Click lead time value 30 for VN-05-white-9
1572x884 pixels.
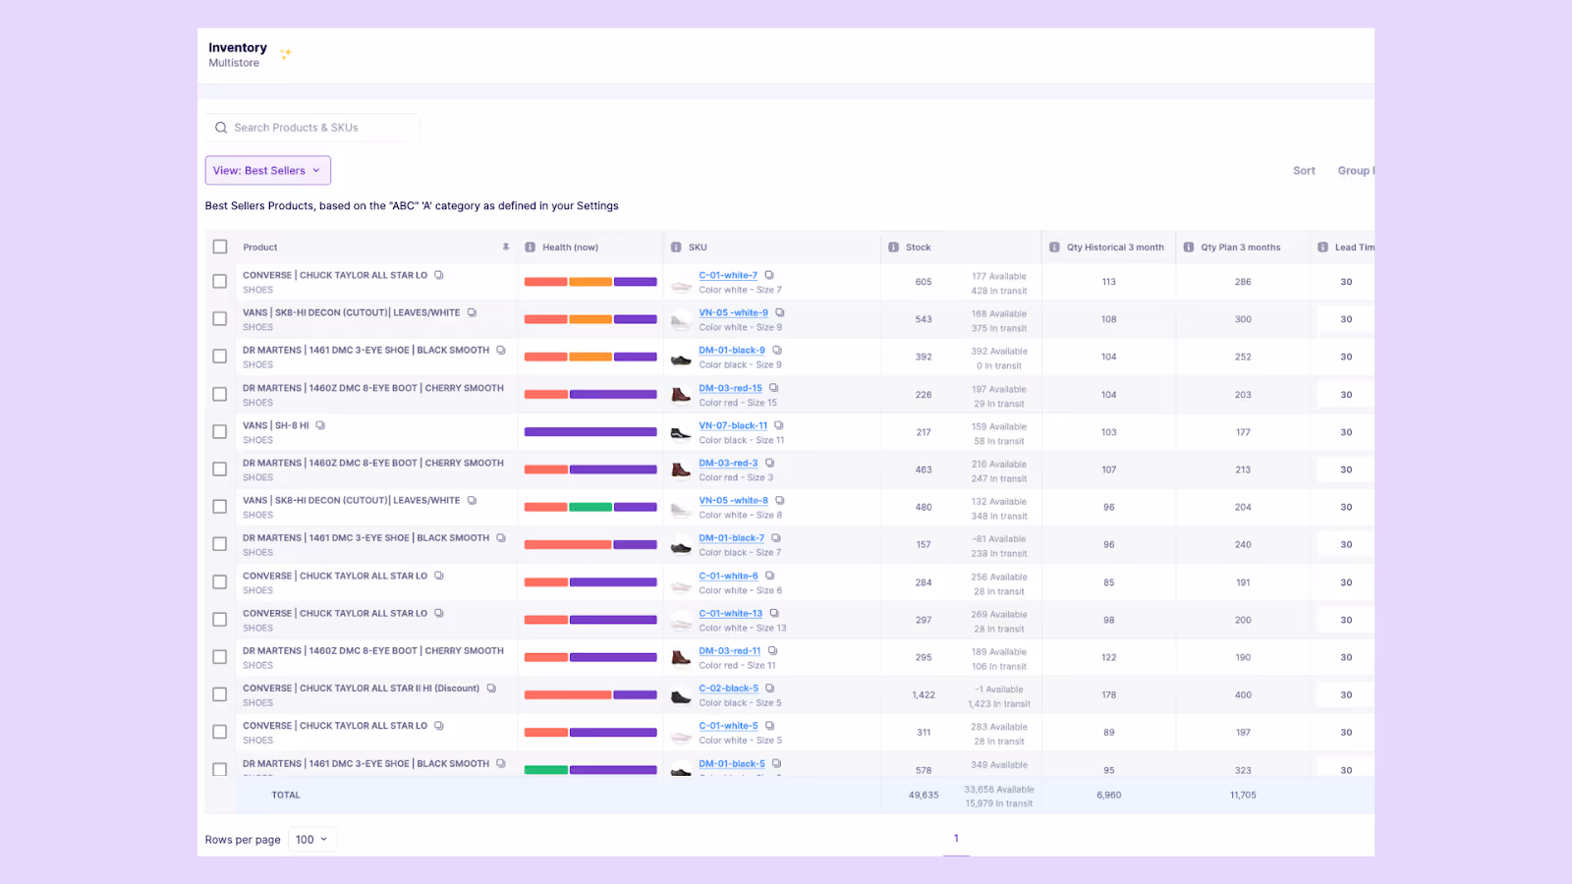[x=1346, y=319]
